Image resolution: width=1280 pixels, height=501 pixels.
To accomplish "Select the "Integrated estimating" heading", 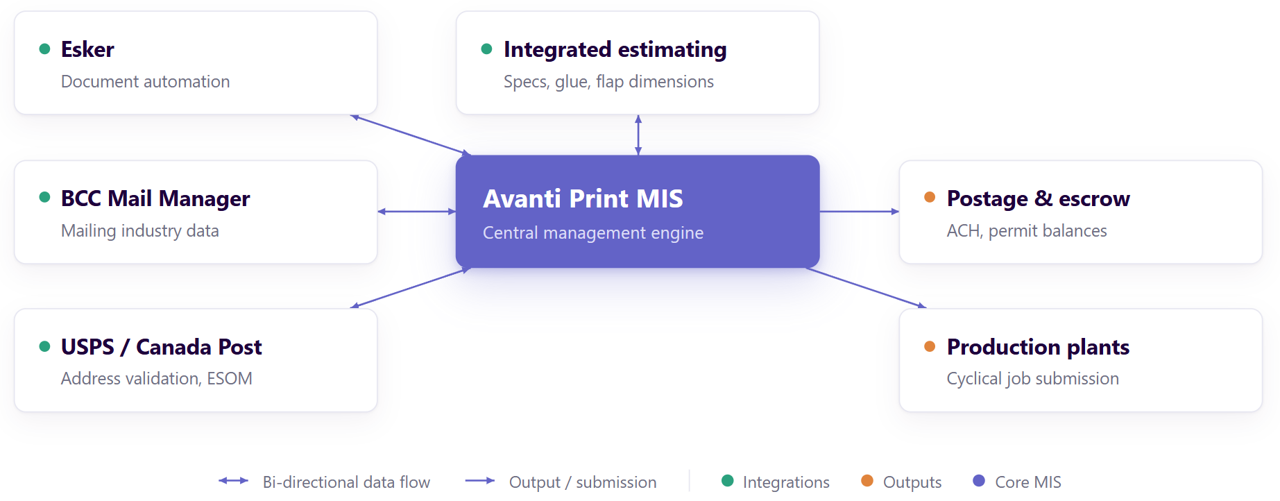I will click(x=615, y=50).
